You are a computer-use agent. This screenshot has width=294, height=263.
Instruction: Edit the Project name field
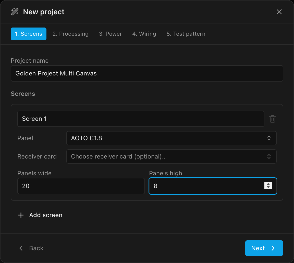147,73
